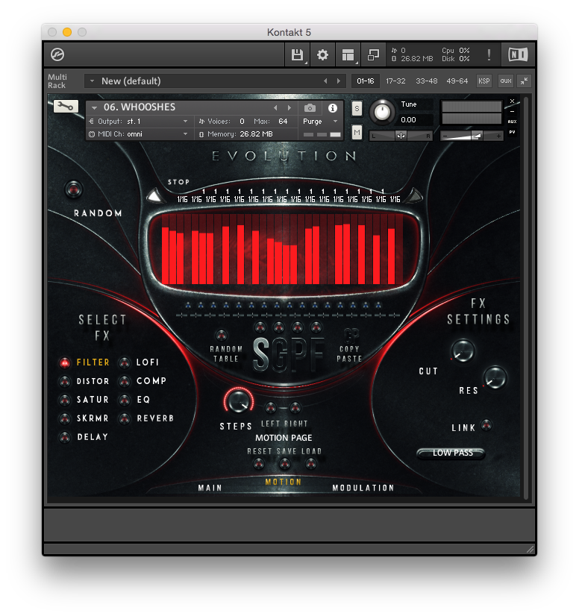The height and width of the screenshot is (616, 579).
Task: Toggle the COMP effect
Action: pos(125,382)
